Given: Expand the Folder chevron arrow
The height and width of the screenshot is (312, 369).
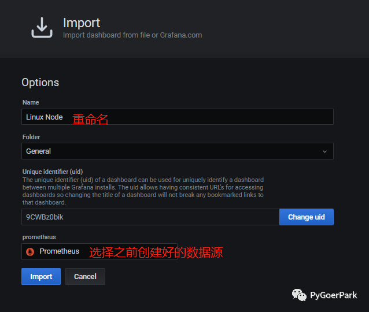Looking at the screenshot, I should (x=324, y=151).
